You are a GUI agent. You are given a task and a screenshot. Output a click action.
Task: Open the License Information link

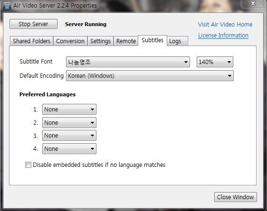pos(223,36)
